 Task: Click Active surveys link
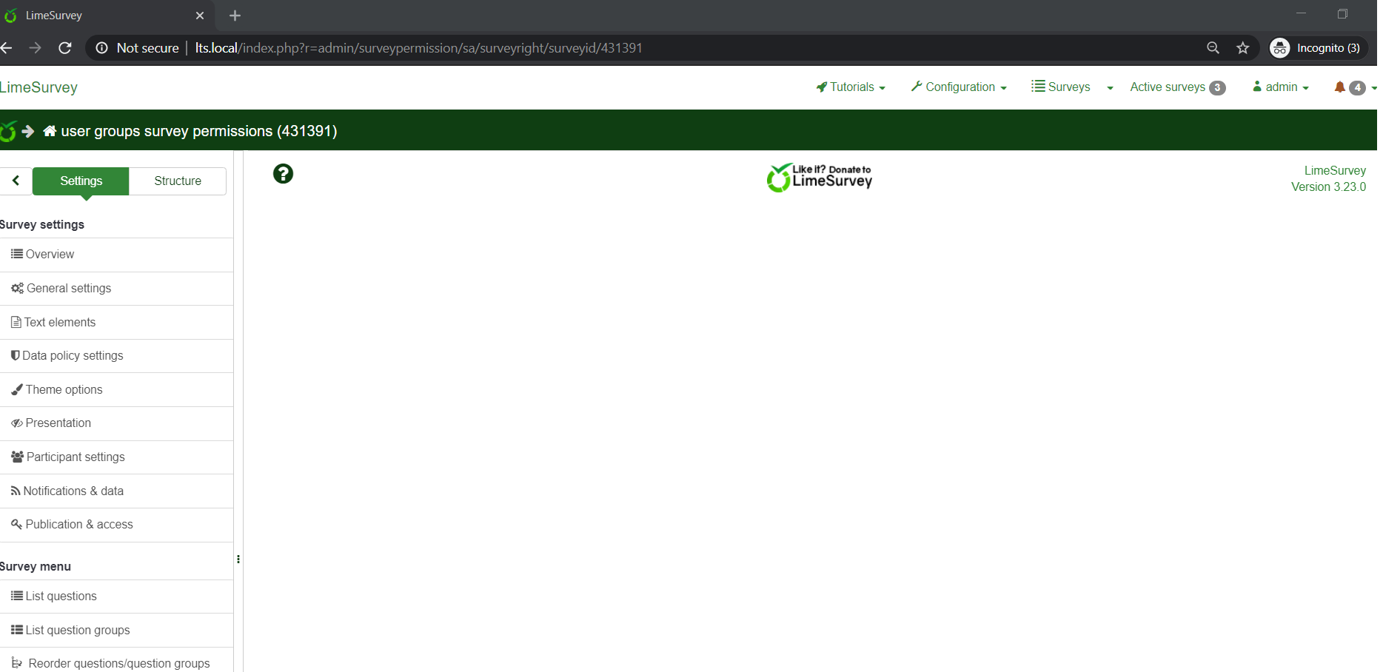coord(1177,87)
